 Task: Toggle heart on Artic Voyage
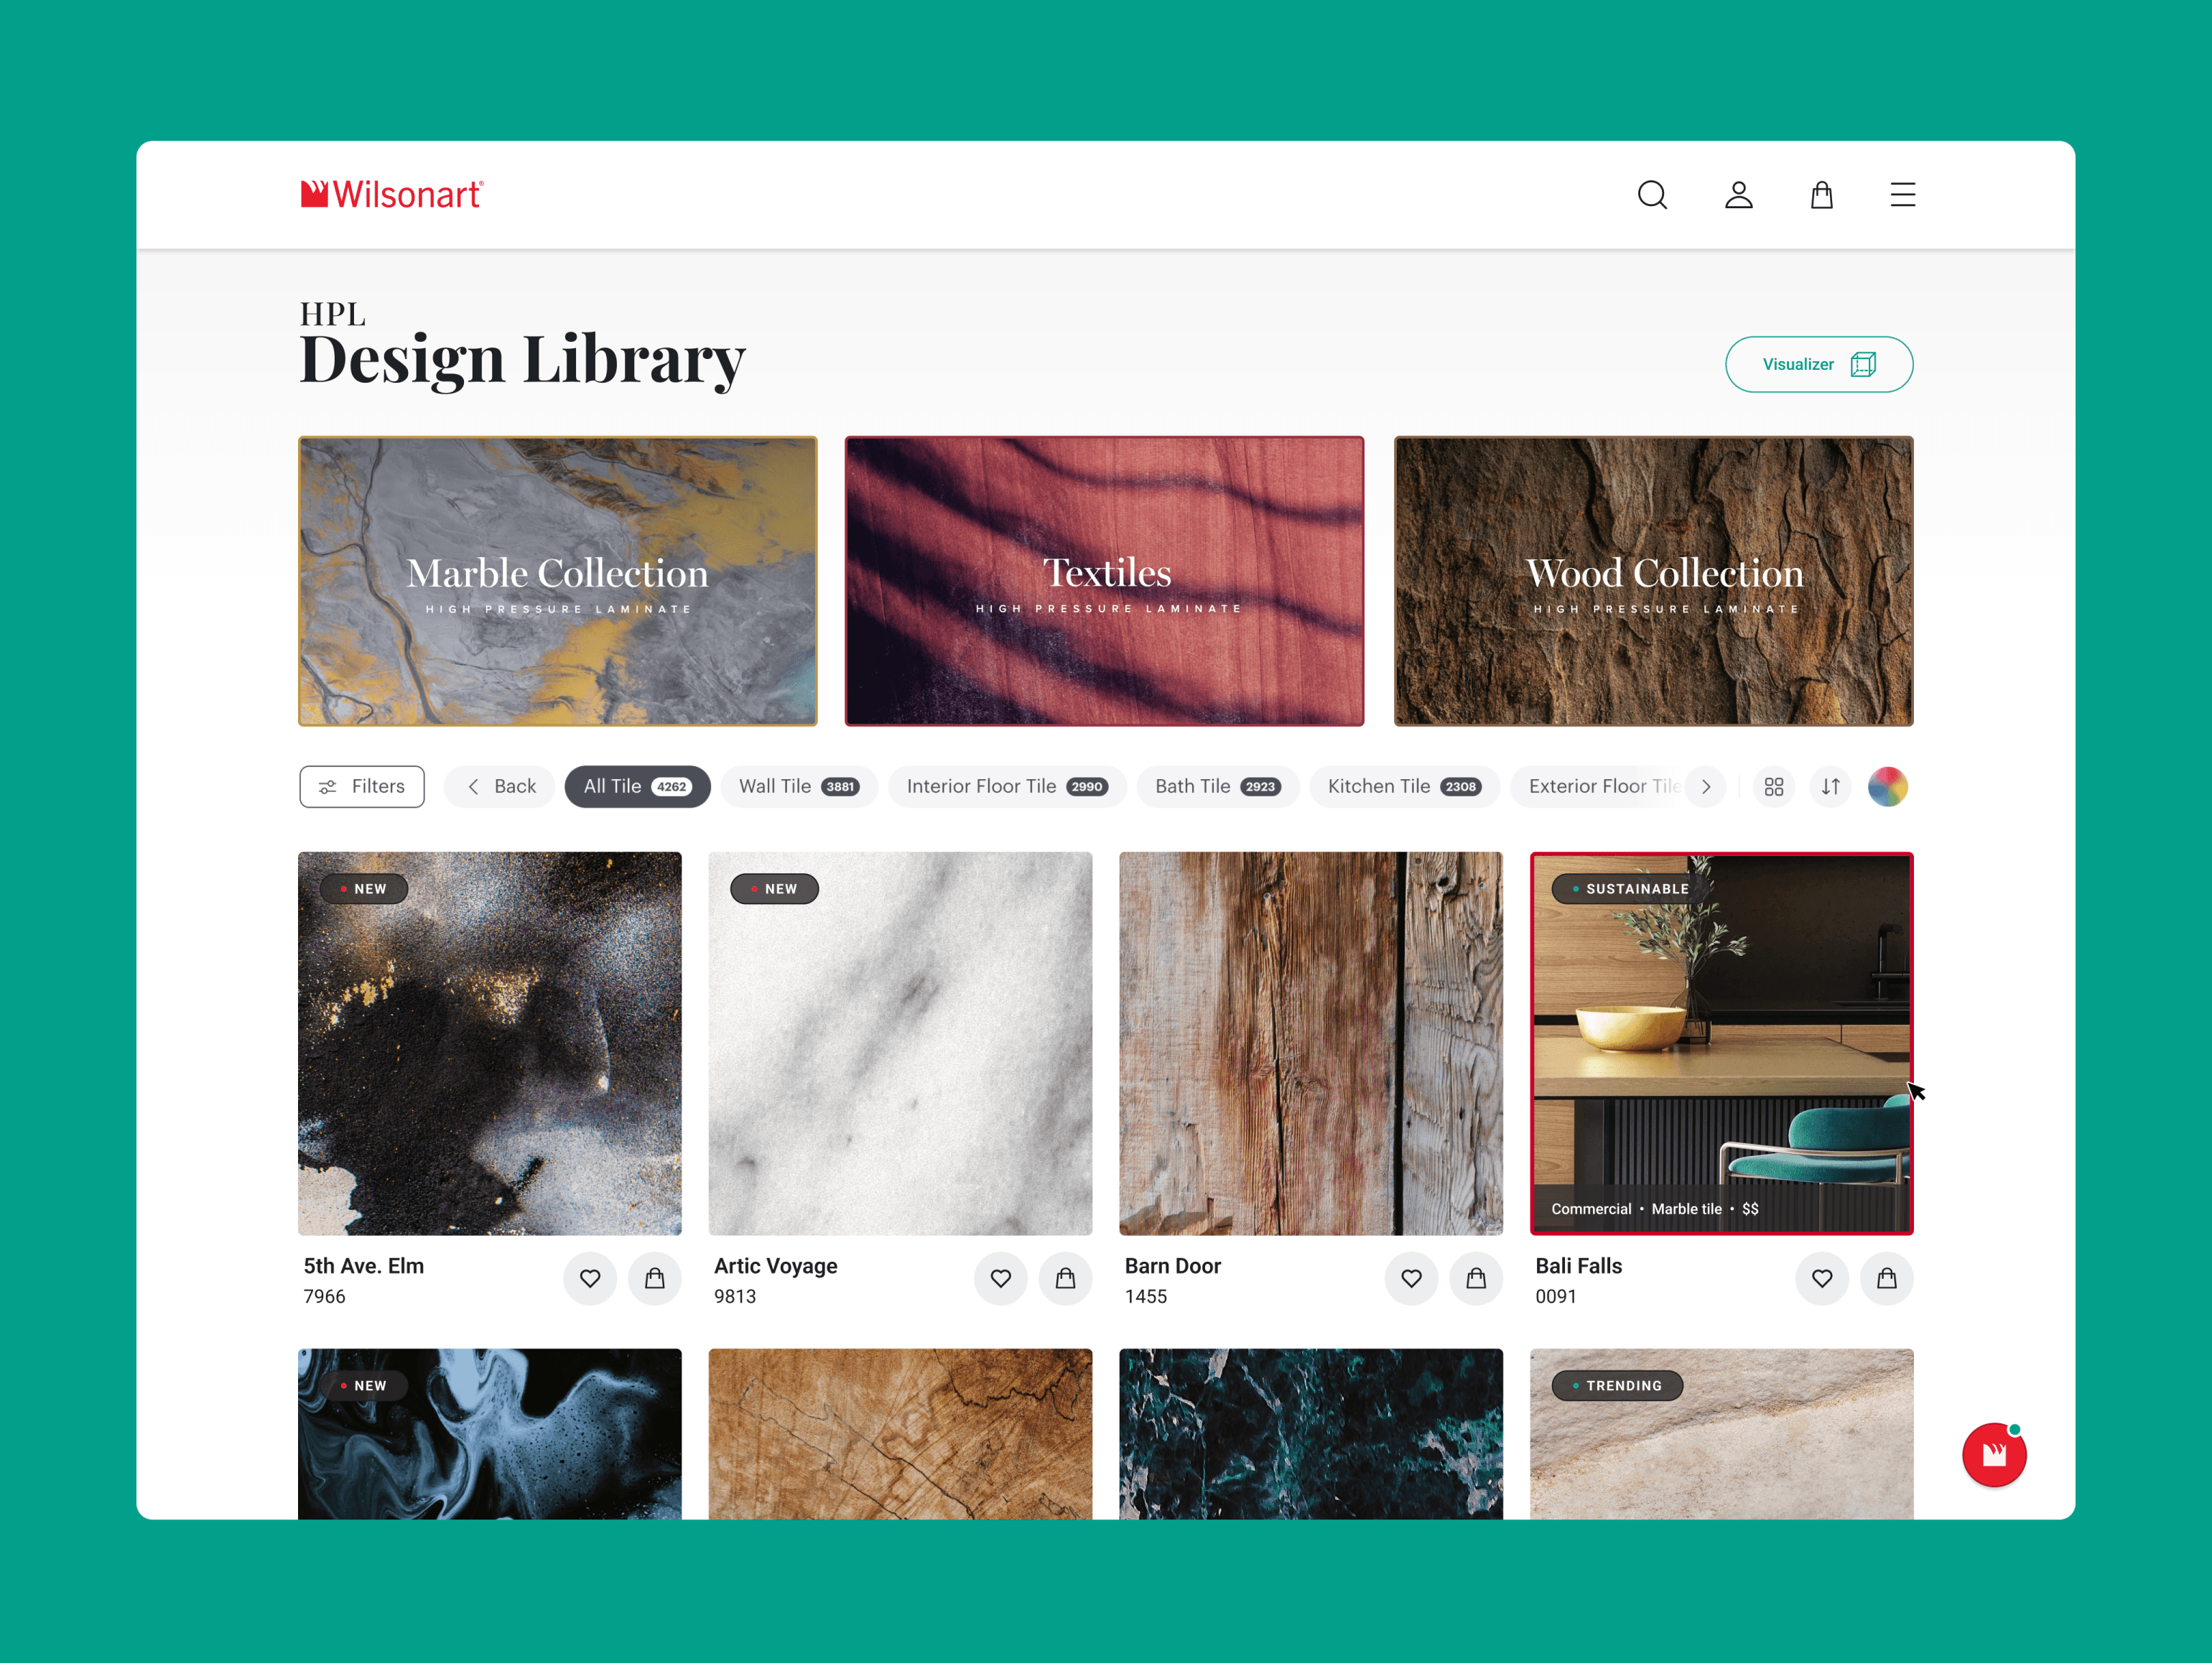point(1000,1278)
